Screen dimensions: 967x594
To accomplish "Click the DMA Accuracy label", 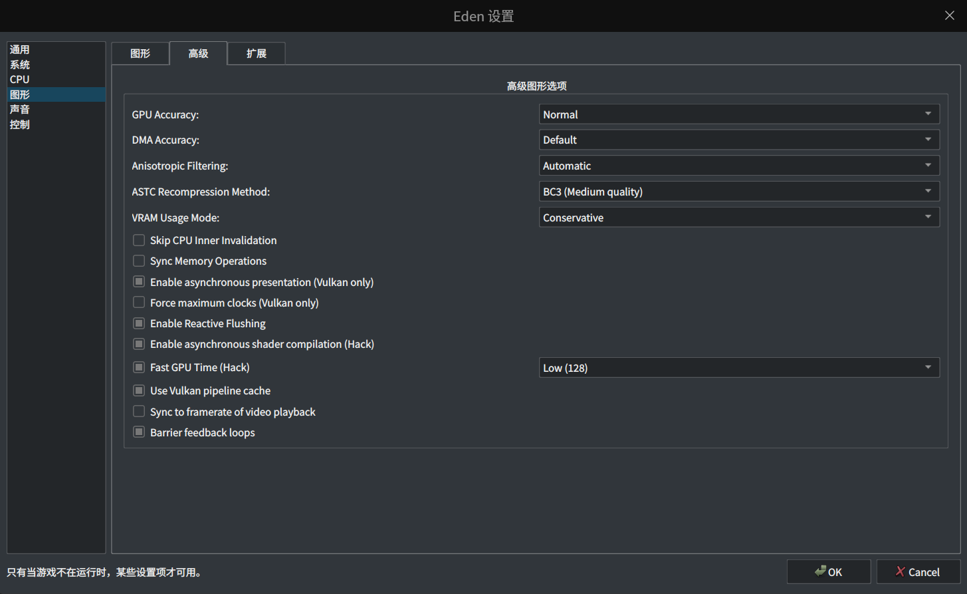I will 165,140.
